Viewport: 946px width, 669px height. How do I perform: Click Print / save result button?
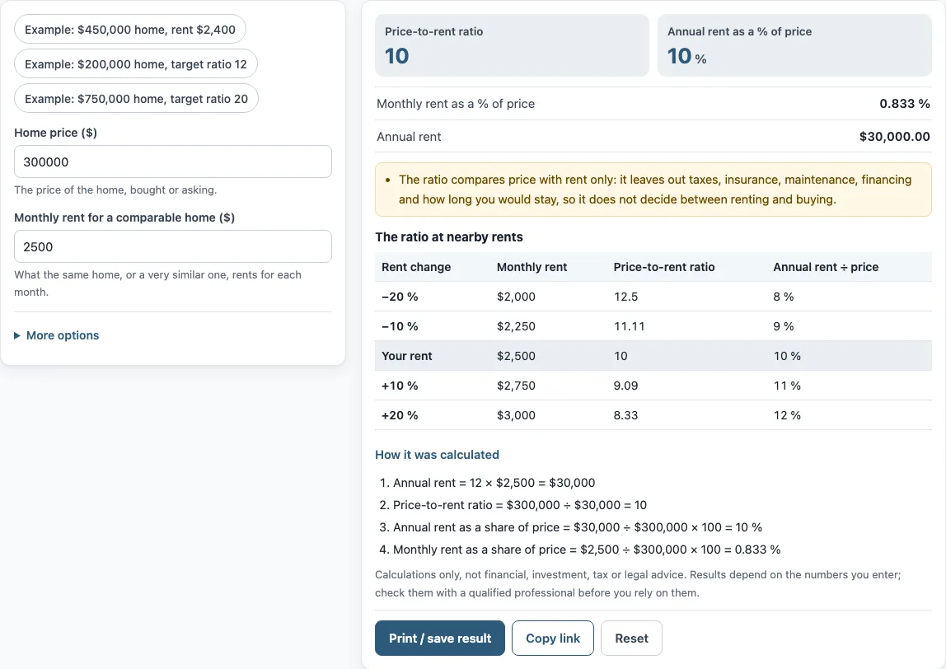pyautogui.click(x=440, y=639)
